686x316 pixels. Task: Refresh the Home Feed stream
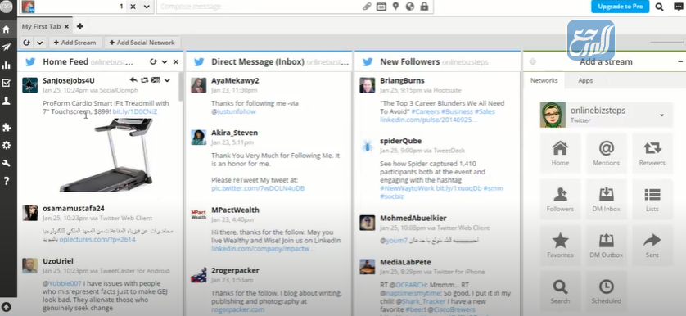[153, 61]
